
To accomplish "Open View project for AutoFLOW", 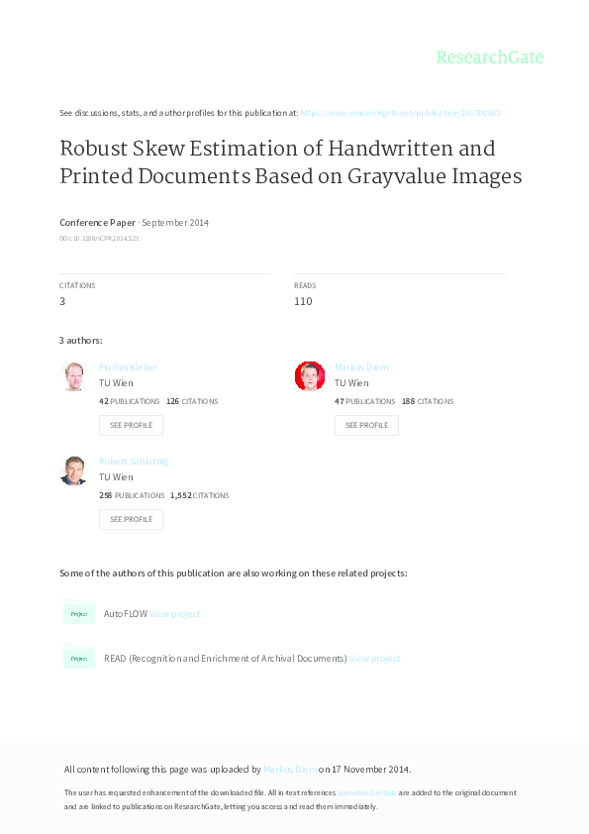I will click(x=174, y=613).
